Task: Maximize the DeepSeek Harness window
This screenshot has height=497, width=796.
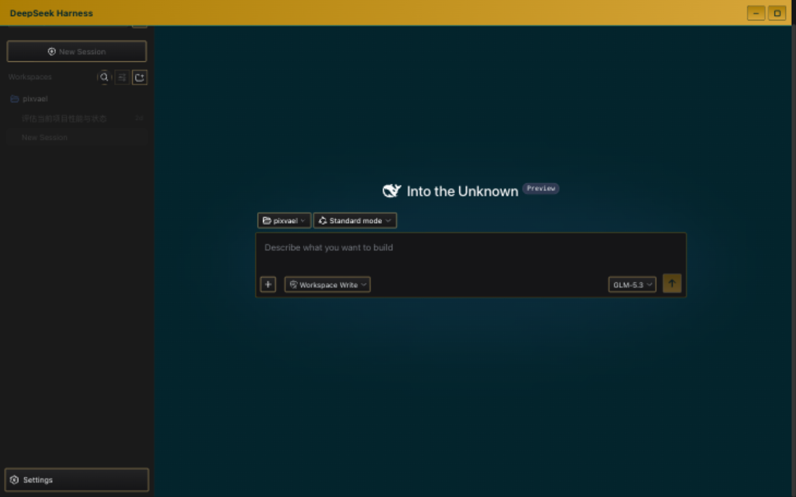Action: tap(777, 13)
